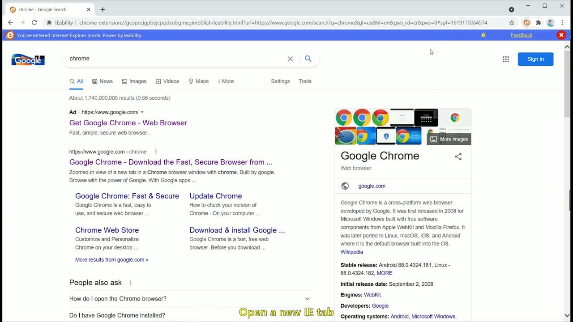Click the browser back arrow
The height and width of the screenshot is (322, 573).
coord(10,22)
